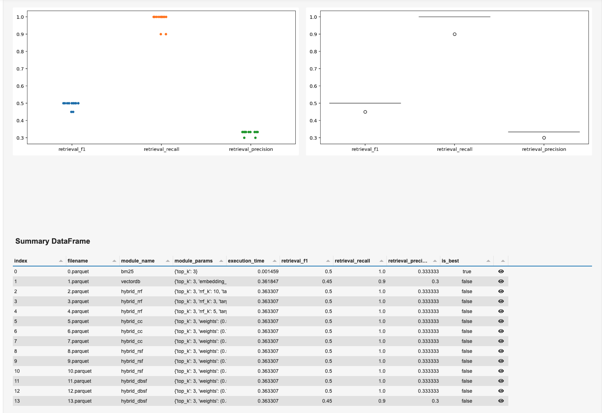Click the eye icon in vectordb row
Screen dimensions: 602x413
(501, 281)
